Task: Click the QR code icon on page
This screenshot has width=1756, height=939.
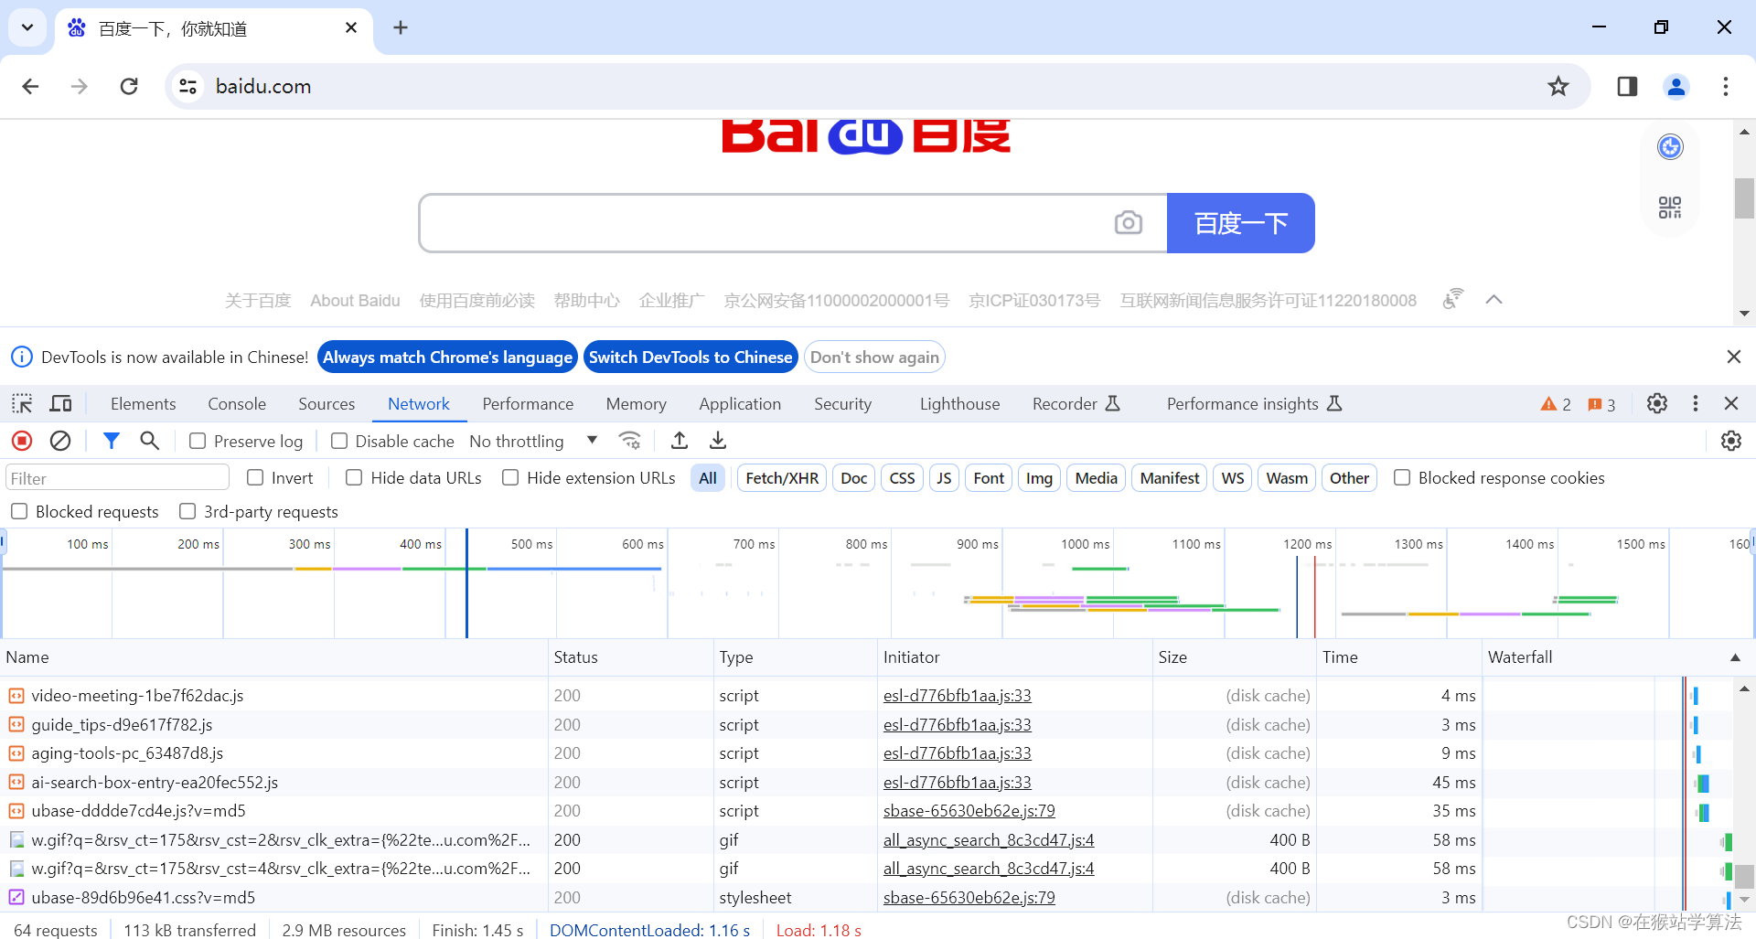Action: [1670, 208]
